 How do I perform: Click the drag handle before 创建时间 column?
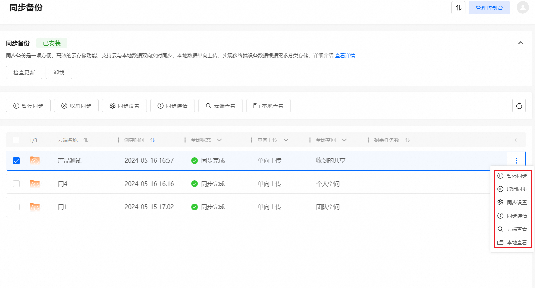pos(118,140)
